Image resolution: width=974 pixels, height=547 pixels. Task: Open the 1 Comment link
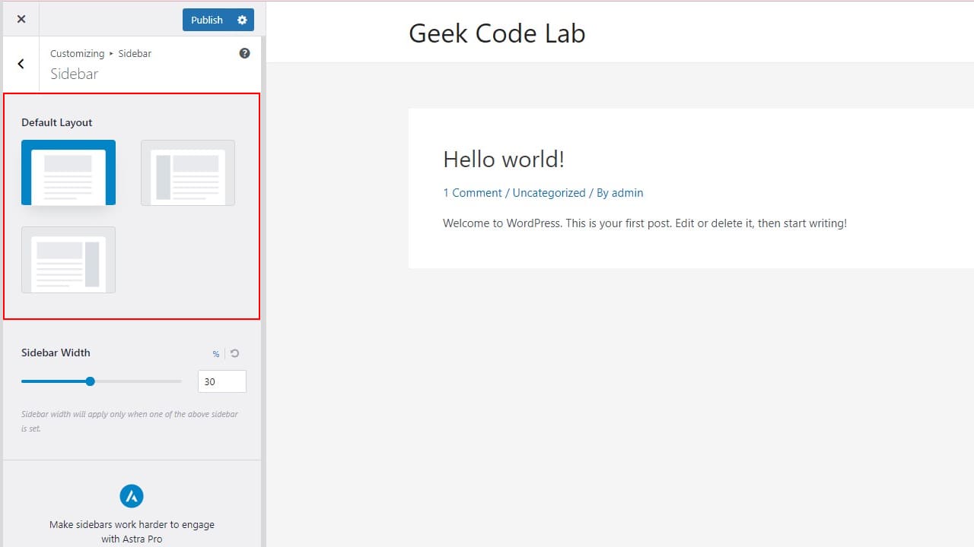(x=473, y=193)
